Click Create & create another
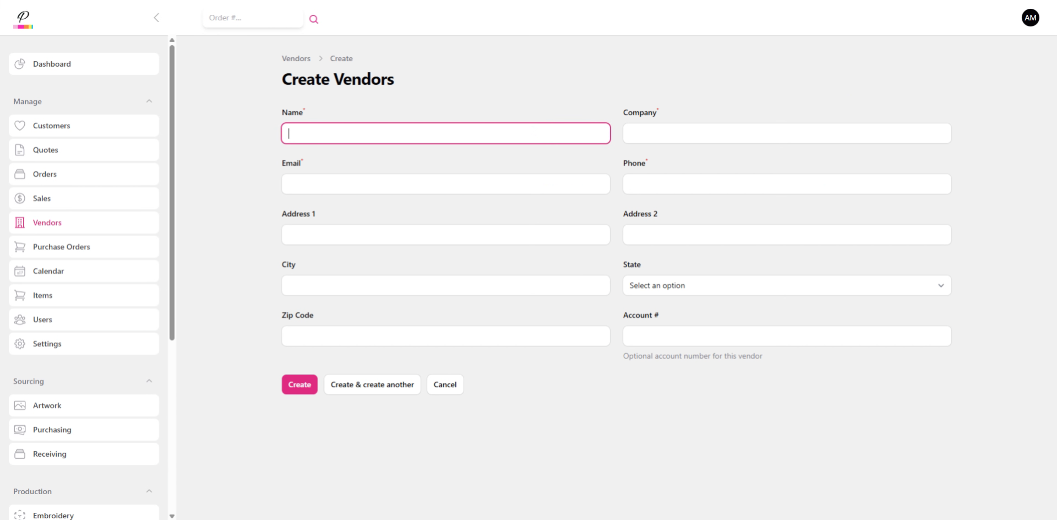The width and height of the screenshot is (1057, 520). click(x=372, y=384)
